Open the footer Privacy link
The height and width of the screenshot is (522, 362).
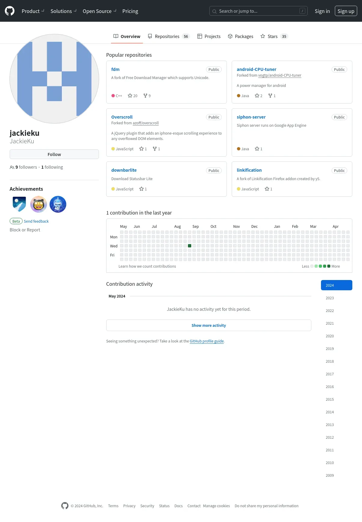129,506
